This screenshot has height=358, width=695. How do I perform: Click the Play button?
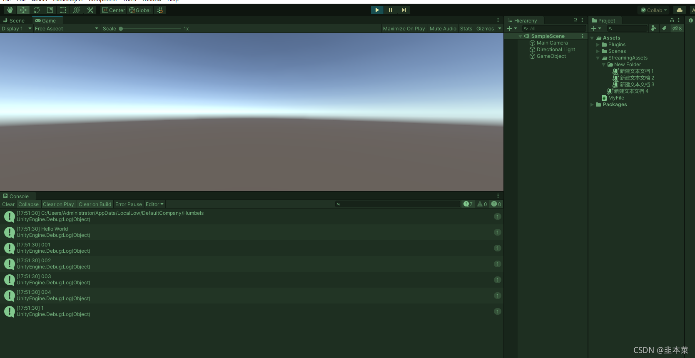[x=377, y=10]
